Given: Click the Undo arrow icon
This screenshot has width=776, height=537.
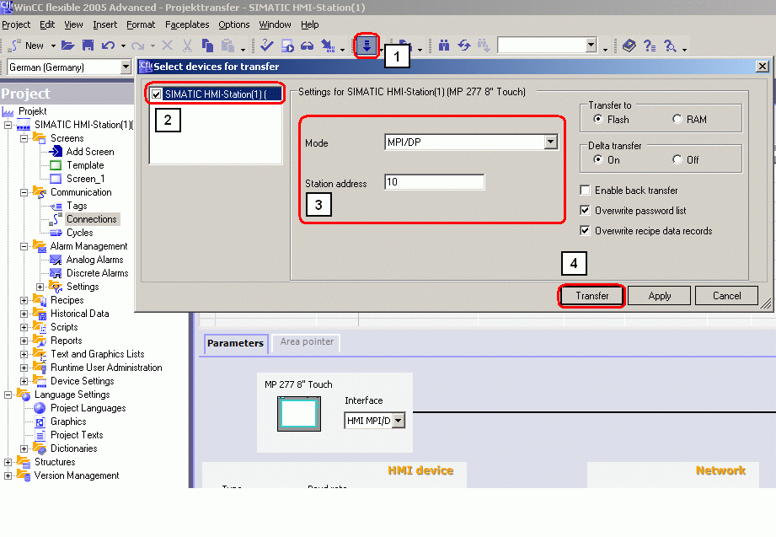Looking at the screenshot, I should (x=108, y=46).
